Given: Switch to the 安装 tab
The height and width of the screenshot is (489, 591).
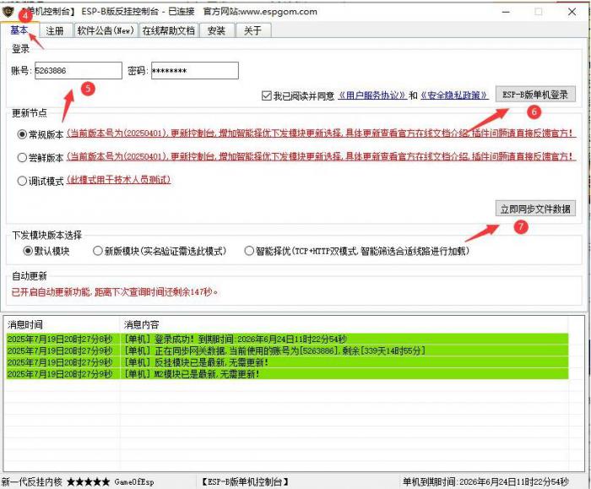Looking at the screenshot, I should [216, 30].
